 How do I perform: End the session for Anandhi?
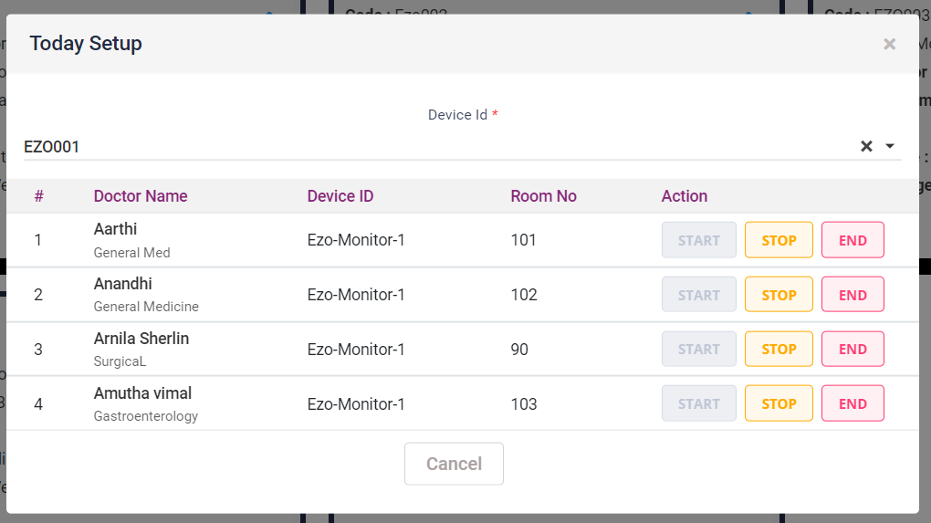pyautogui.click(x=853, y=295)
